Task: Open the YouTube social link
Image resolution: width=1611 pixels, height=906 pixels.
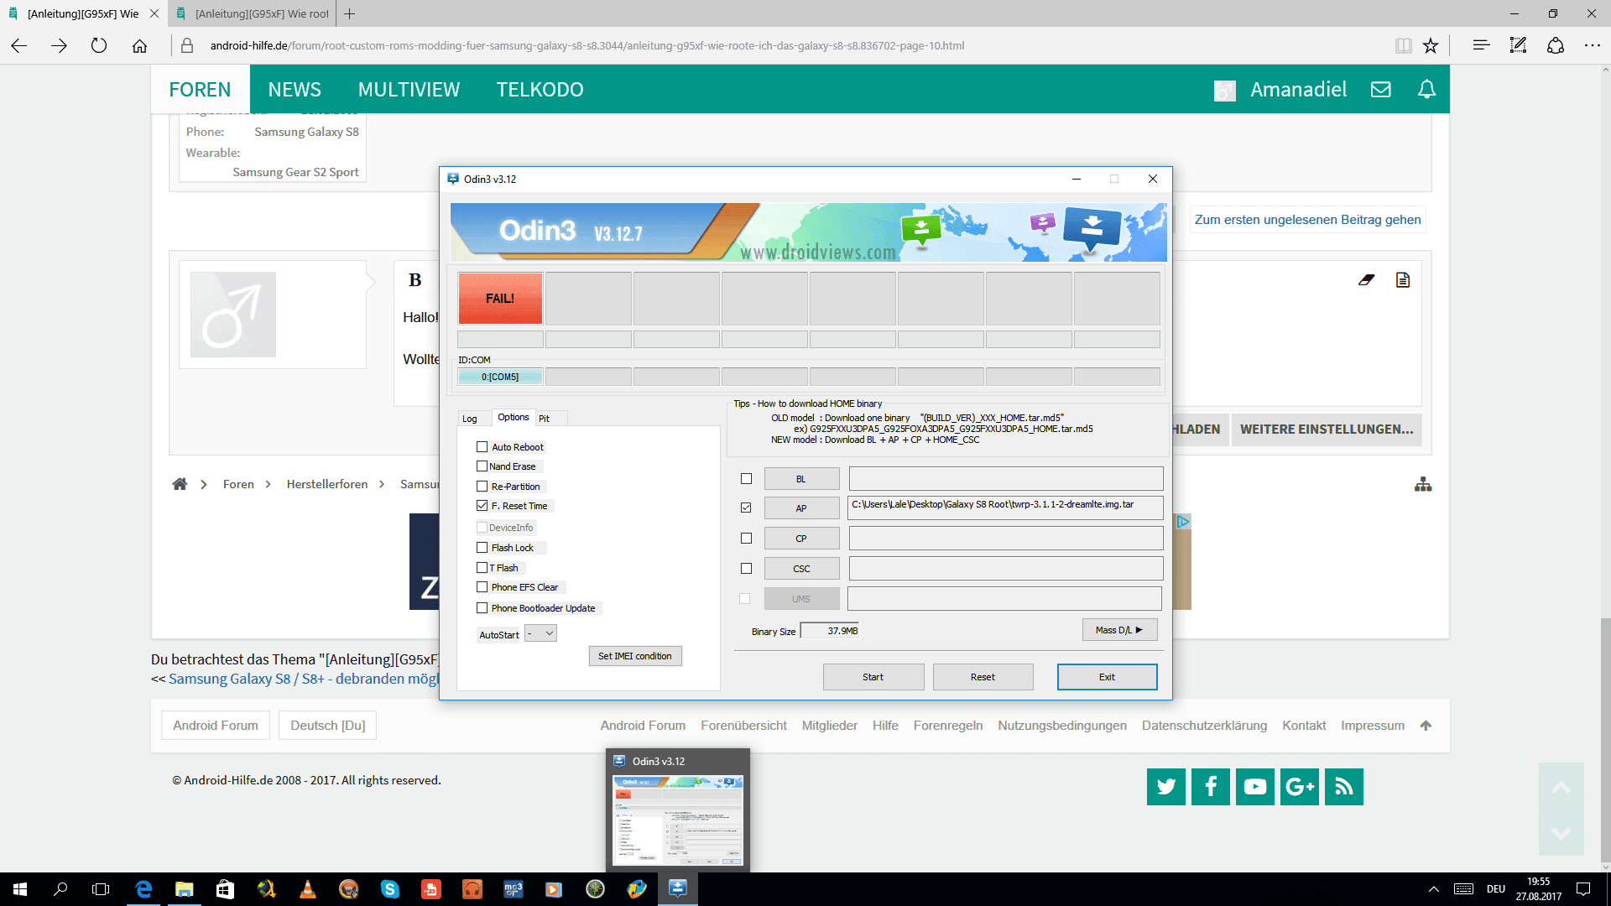Action: 1255,787
